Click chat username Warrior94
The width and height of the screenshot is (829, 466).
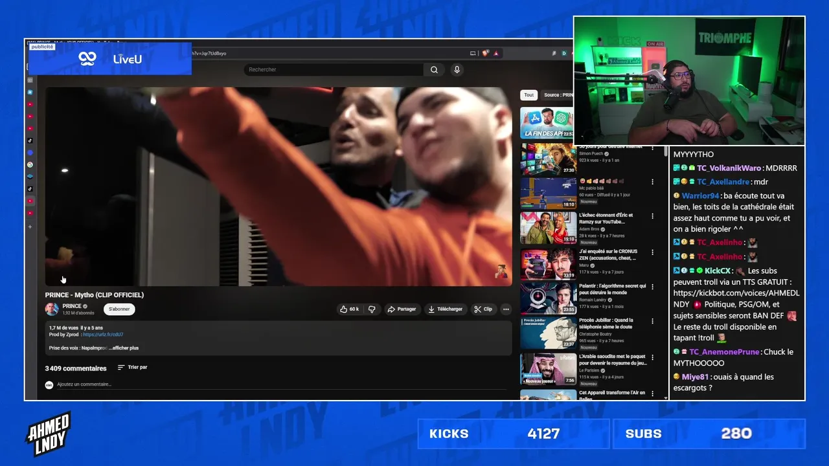[x=700, y=196]
